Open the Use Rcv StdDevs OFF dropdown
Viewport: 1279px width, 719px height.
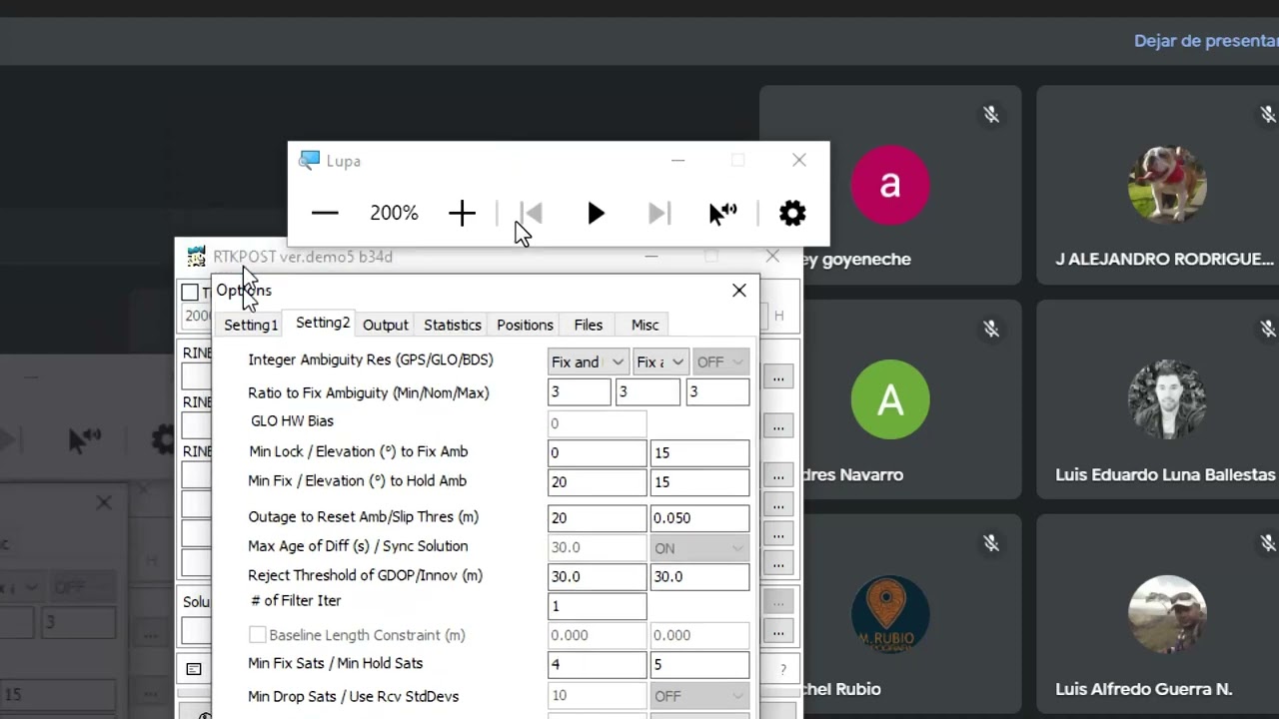699,696
